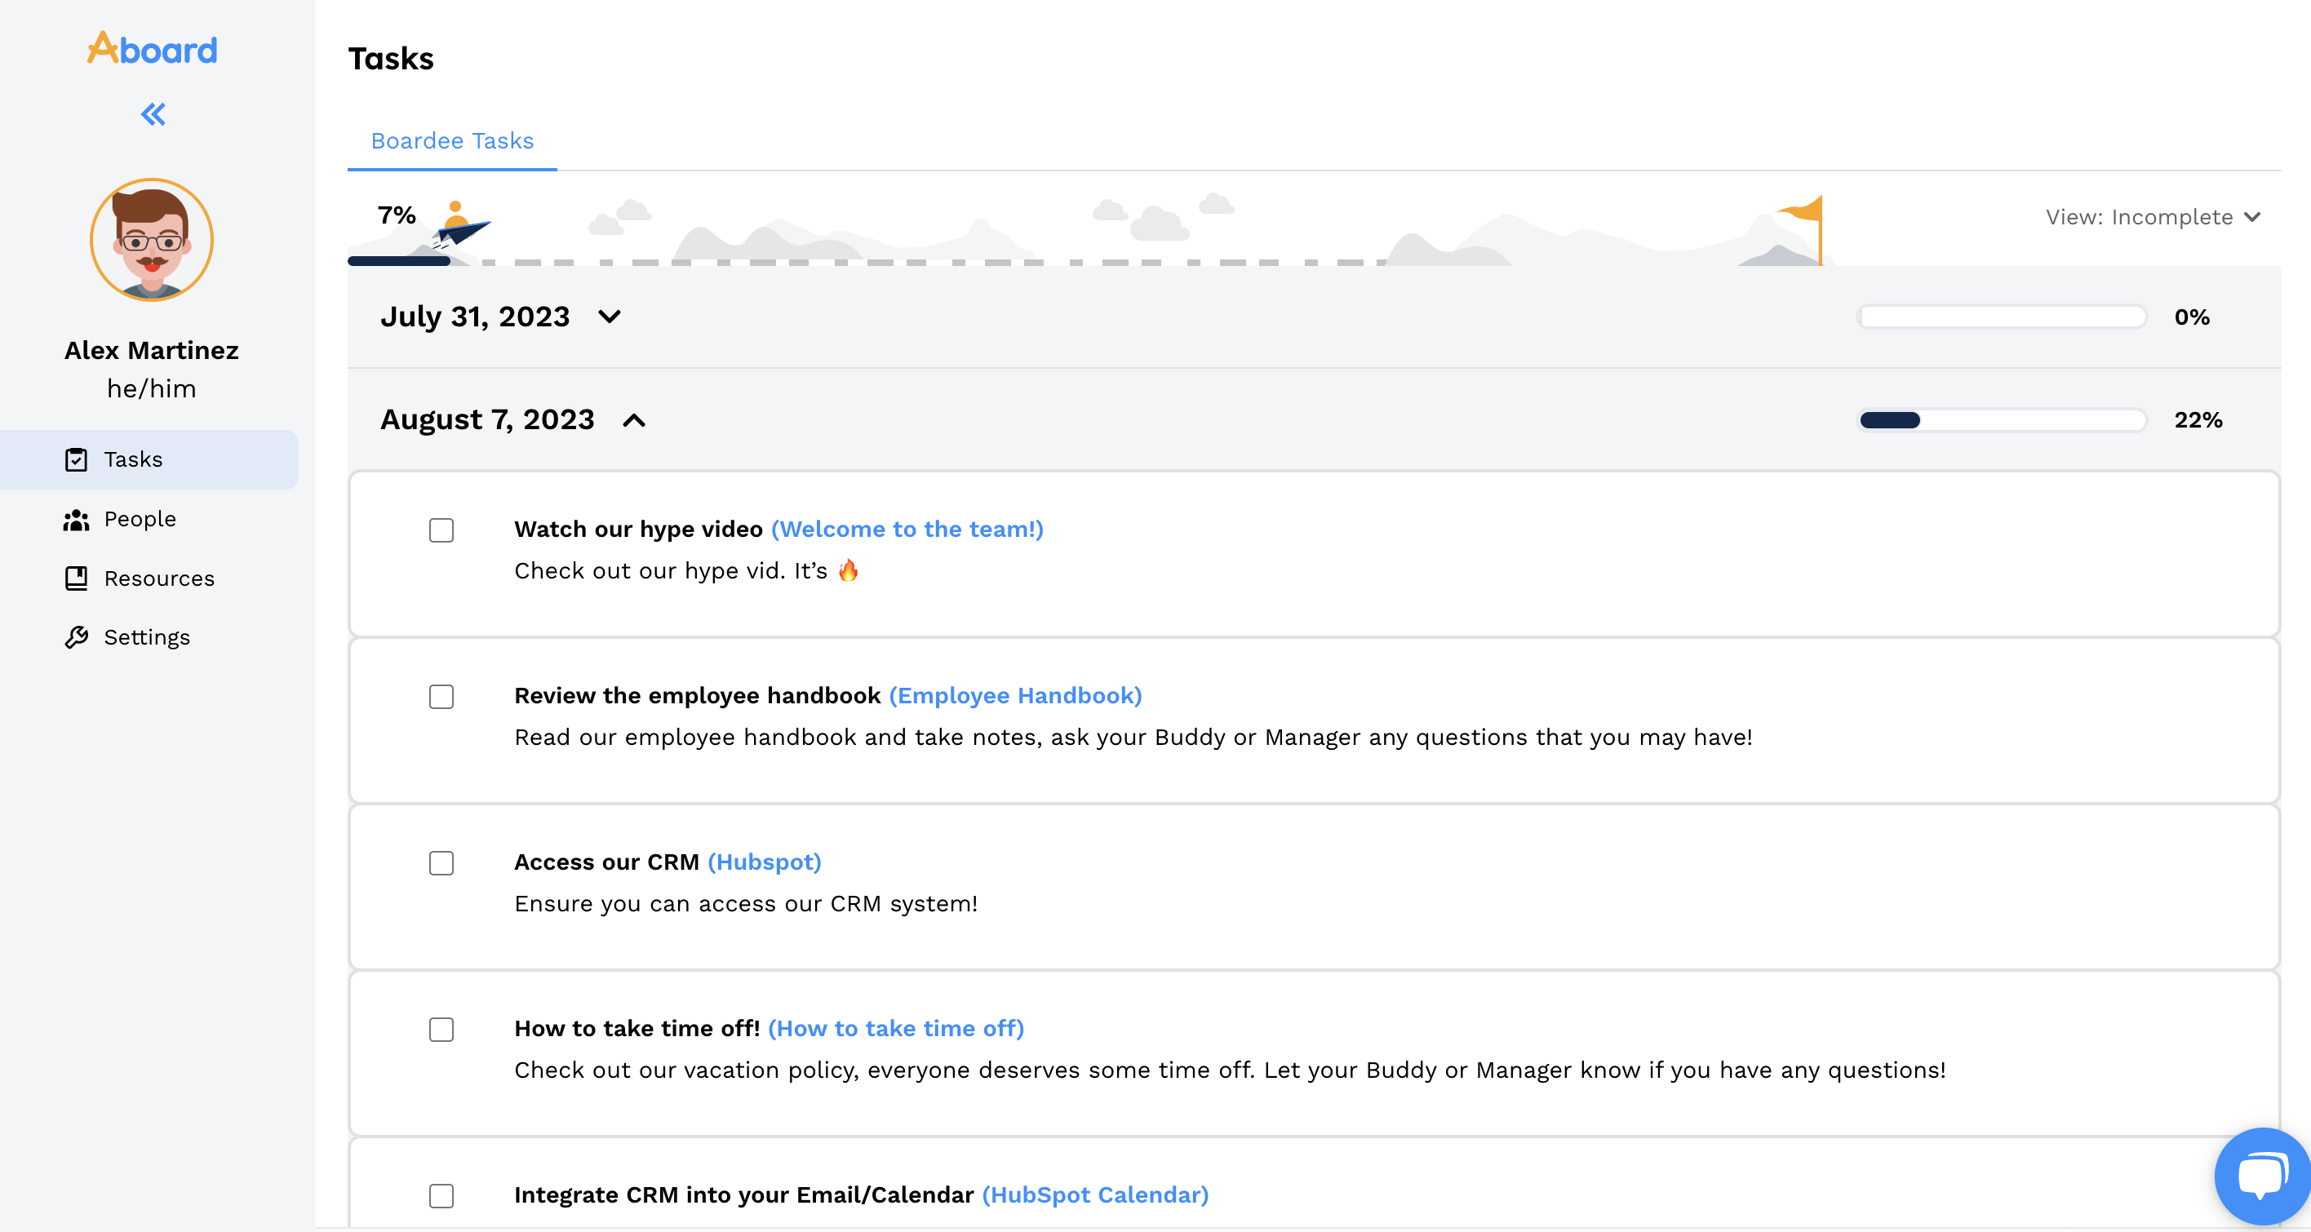The width and height of the screenshot is (2311, 1232).
Task: Open Resources in the sidebar menu
Action: click(159, 578)
